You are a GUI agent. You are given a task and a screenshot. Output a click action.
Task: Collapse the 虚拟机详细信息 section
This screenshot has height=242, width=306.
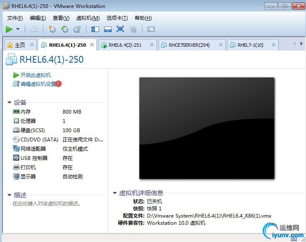pyautogui.click(x=115, y=193)
